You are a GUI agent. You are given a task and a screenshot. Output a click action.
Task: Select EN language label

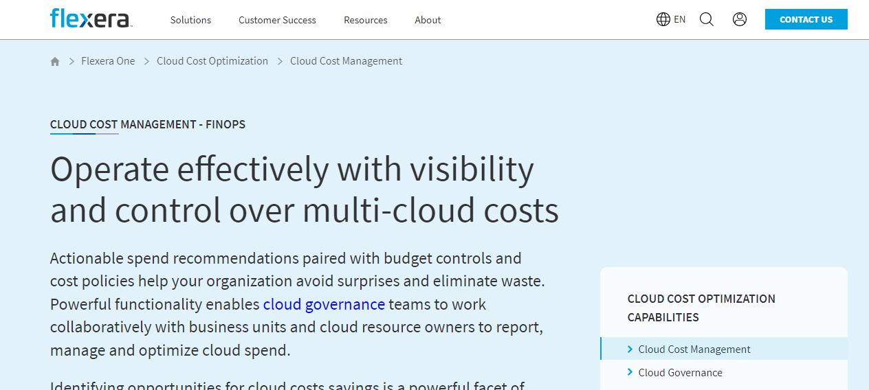[680, 19]
